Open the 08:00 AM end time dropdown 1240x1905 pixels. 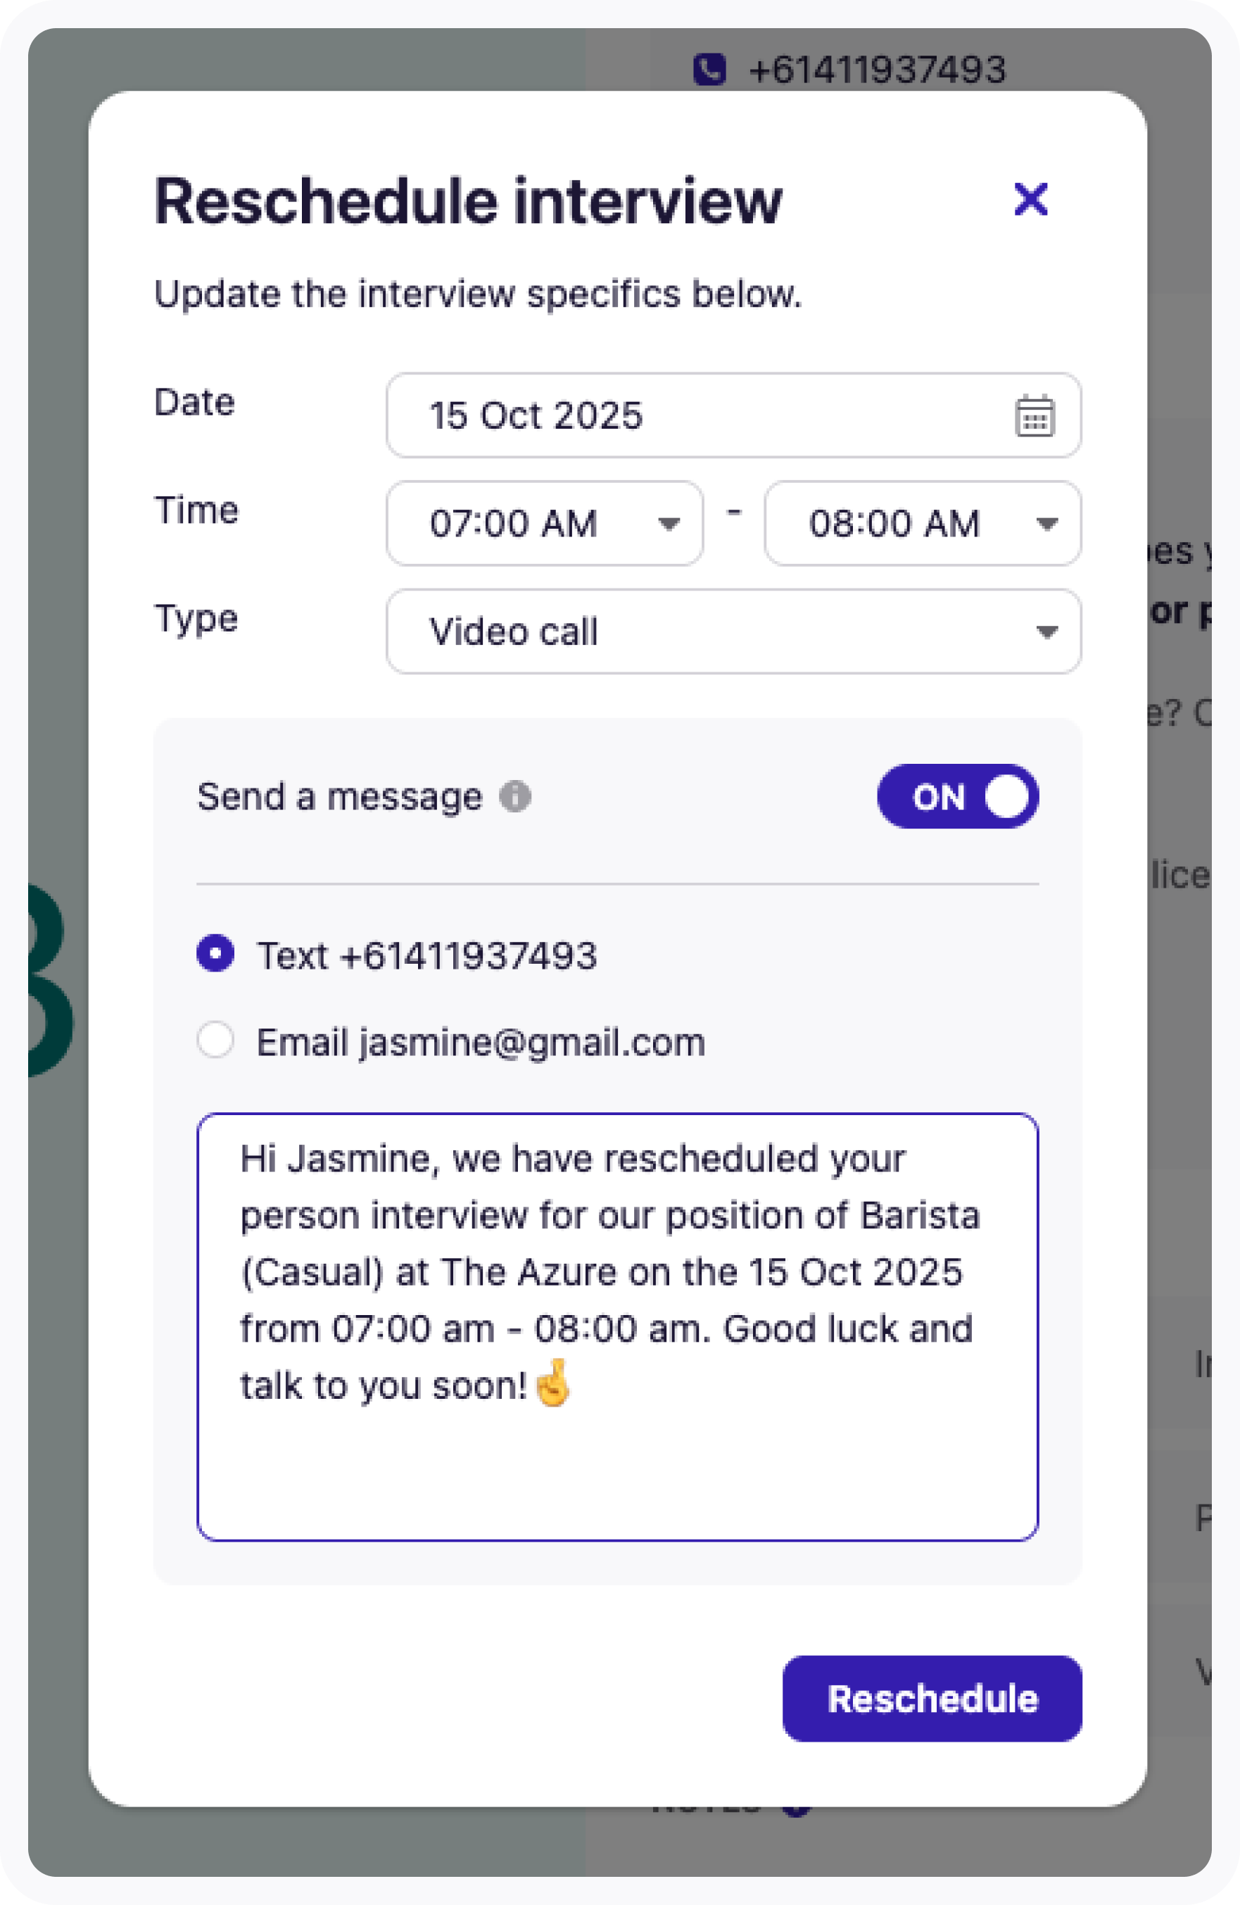[923, 524]
